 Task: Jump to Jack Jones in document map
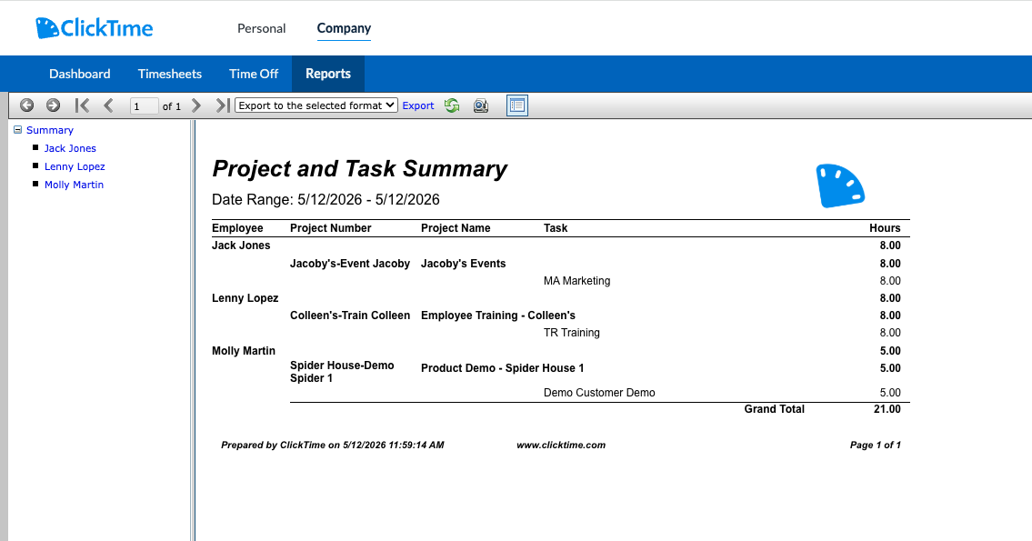tap(70, 148)
